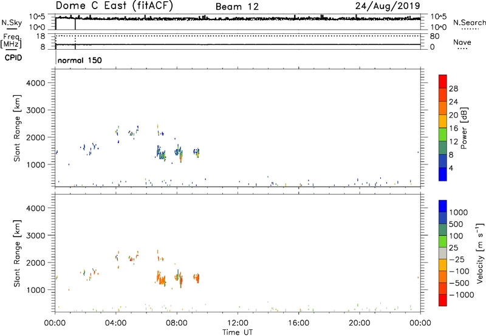Click the power panel 'Slant Range [km]' label
The image size is (486, 336).
(17, 128)
